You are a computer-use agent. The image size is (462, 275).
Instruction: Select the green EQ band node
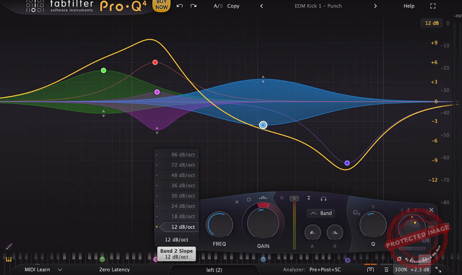[x=103, y=70]
